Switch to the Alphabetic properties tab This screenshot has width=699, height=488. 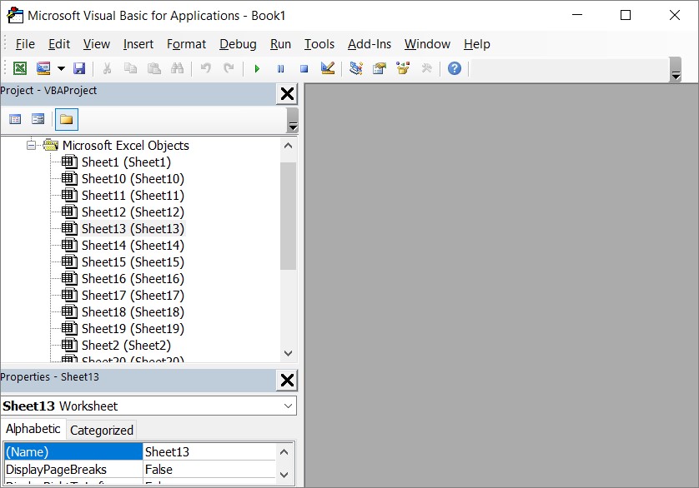pyautogui.click(x=33, y=429)
